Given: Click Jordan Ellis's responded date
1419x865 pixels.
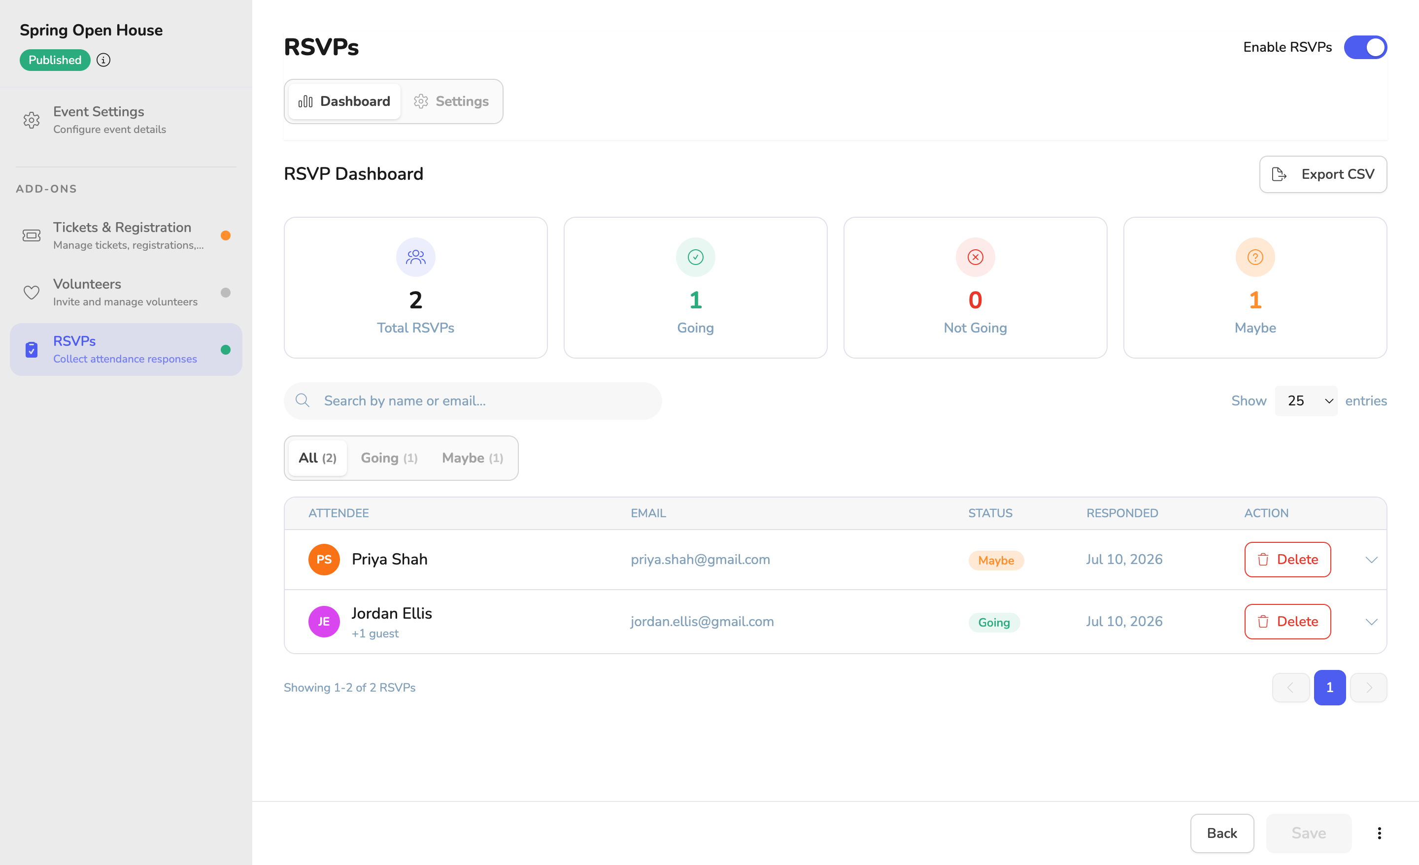Looking at the screenshot, I should 1125,621.
